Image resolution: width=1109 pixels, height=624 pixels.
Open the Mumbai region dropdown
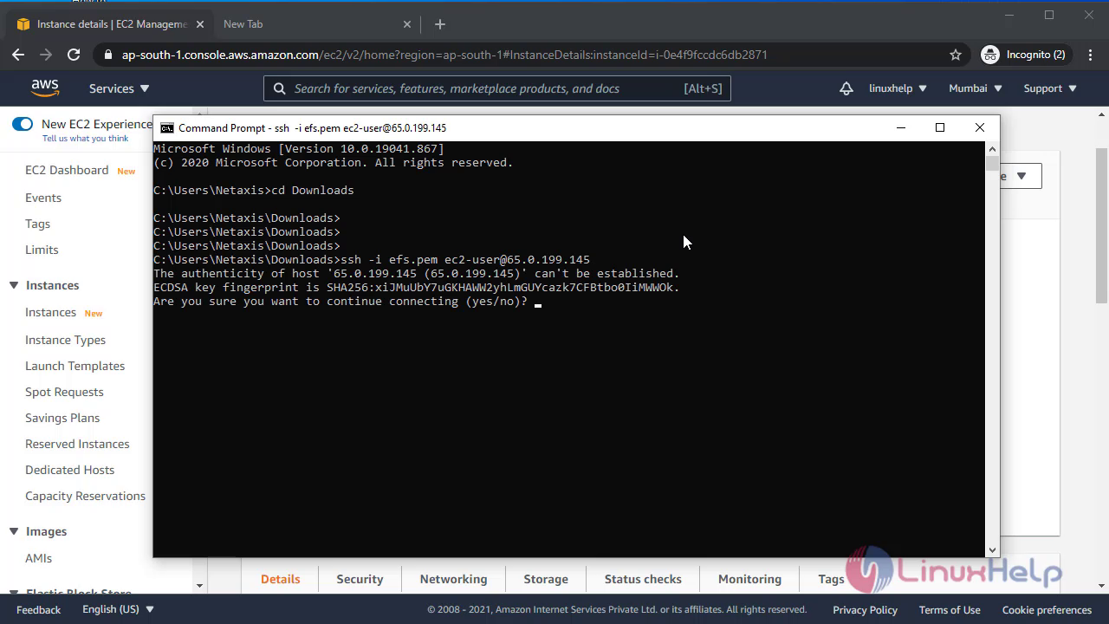(976, 88)
